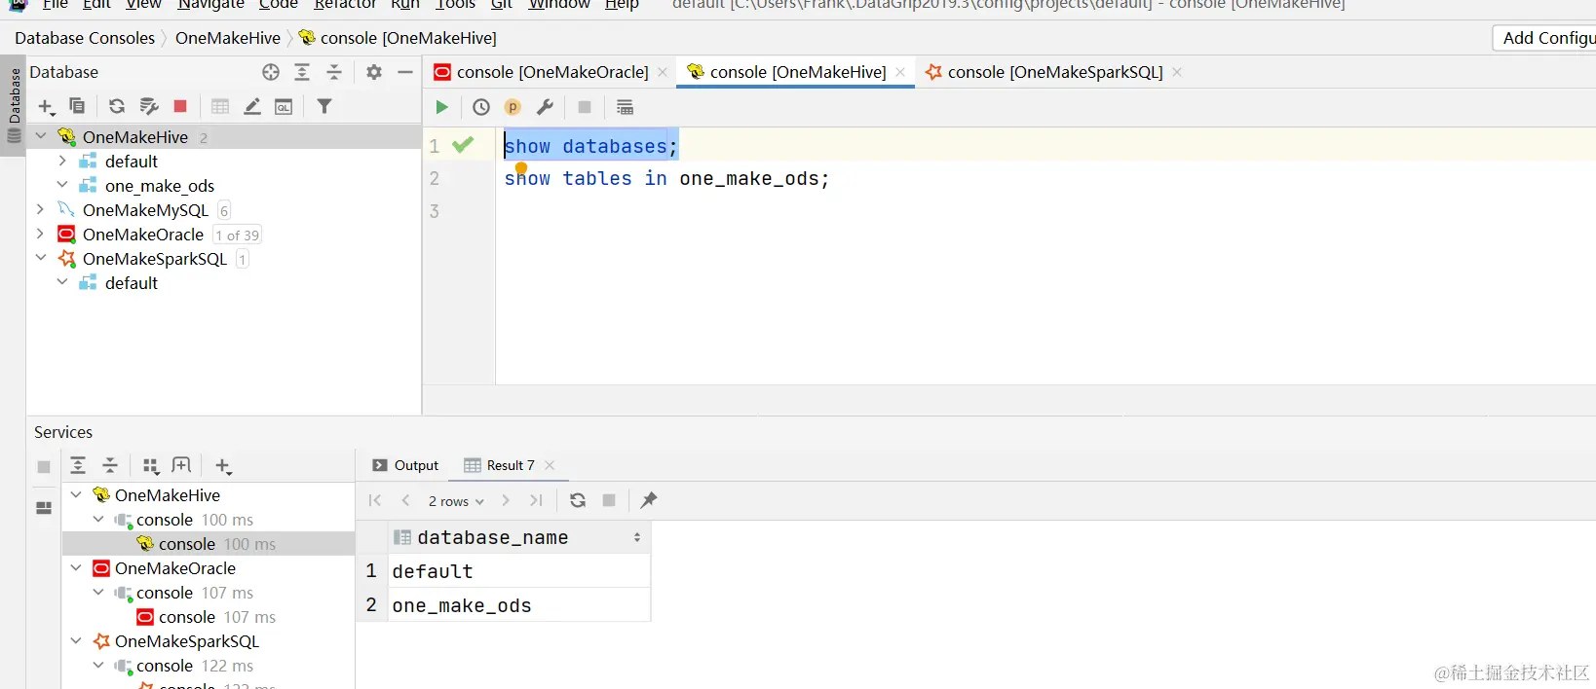Expand the default schema under OneMakeHive
1596x689 pixels.
point(62,161)
